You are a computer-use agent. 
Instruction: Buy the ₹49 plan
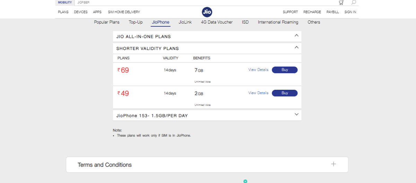(x=285, y=93)
